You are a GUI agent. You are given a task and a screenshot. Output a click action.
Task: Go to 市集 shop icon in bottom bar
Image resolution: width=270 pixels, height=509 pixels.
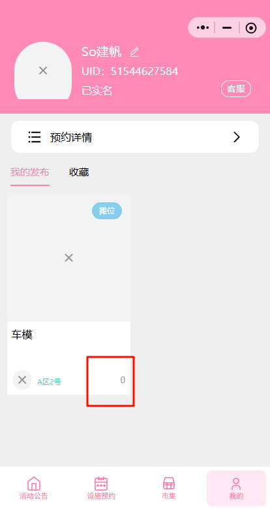(x=169, y=484)
